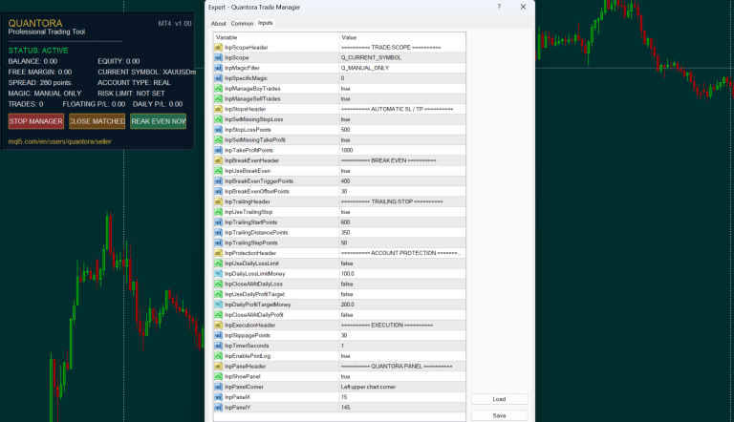Click the icon beside InpUseBreakEven
Screen dimensions: 734x422
point(218,171)
